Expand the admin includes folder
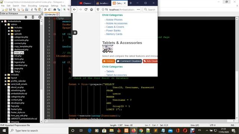This screenshot has height=134, width=239. (x=9, y=28)
